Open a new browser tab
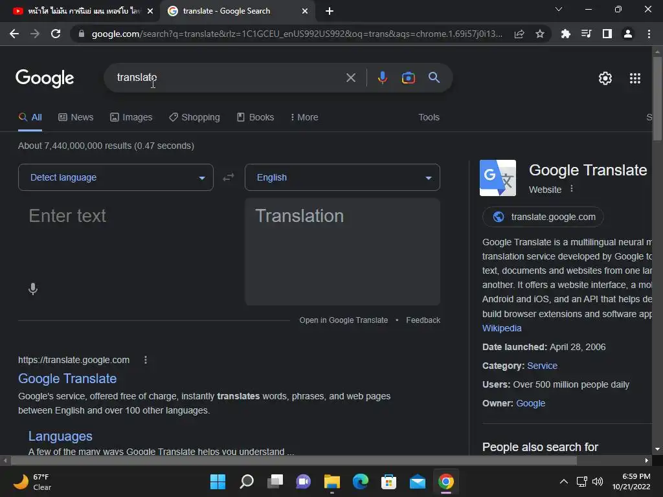663x497 pixels. pos(330,11)
